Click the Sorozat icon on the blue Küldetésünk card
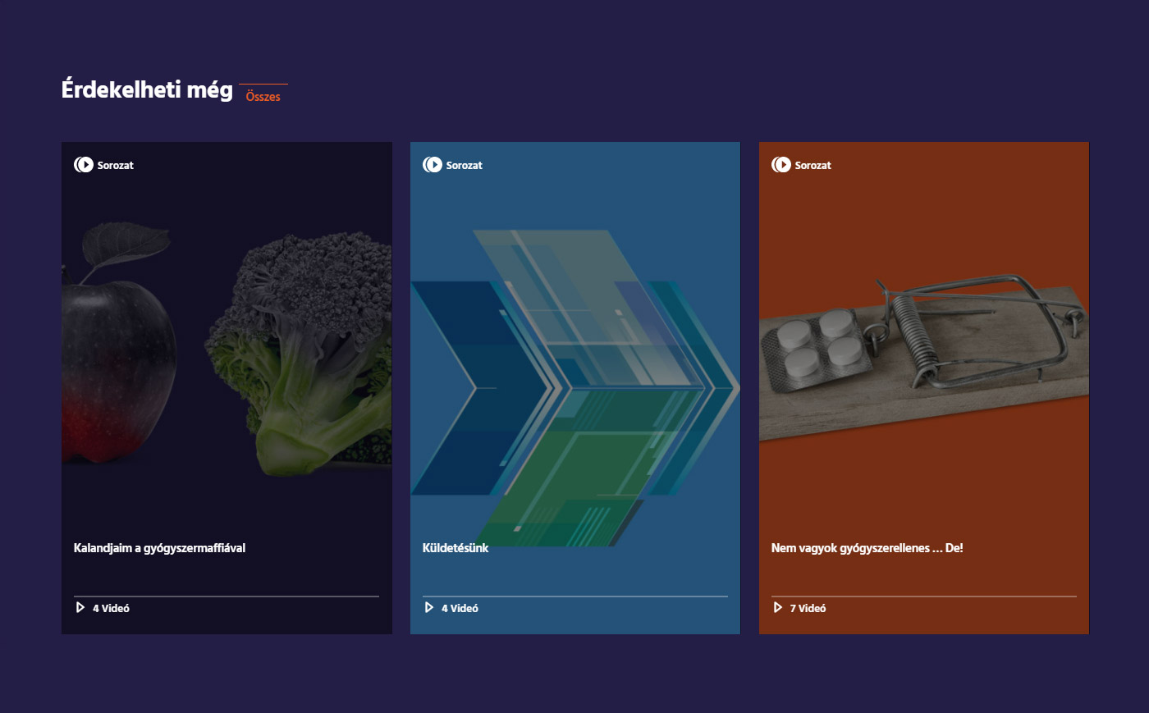 click(x=433, y=165)
